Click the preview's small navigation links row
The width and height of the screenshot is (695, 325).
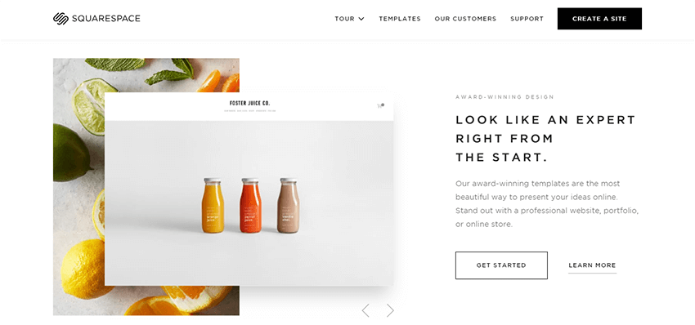tap(249, 111)
